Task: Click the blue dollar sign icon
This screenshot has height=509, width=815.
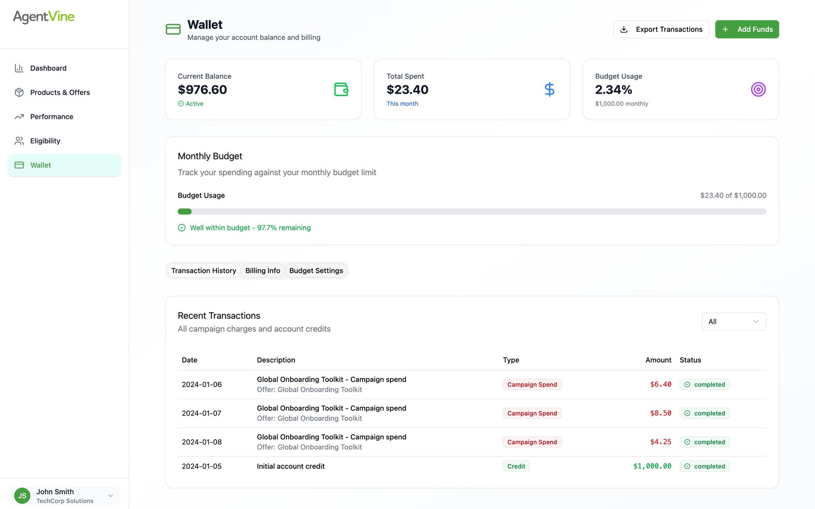Action: (x=550, y=89)
